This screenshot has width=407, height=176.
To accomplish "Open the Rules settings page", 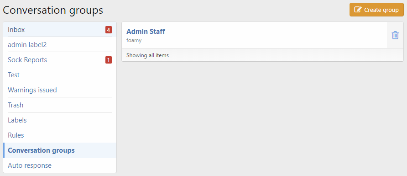I will 60,135.
